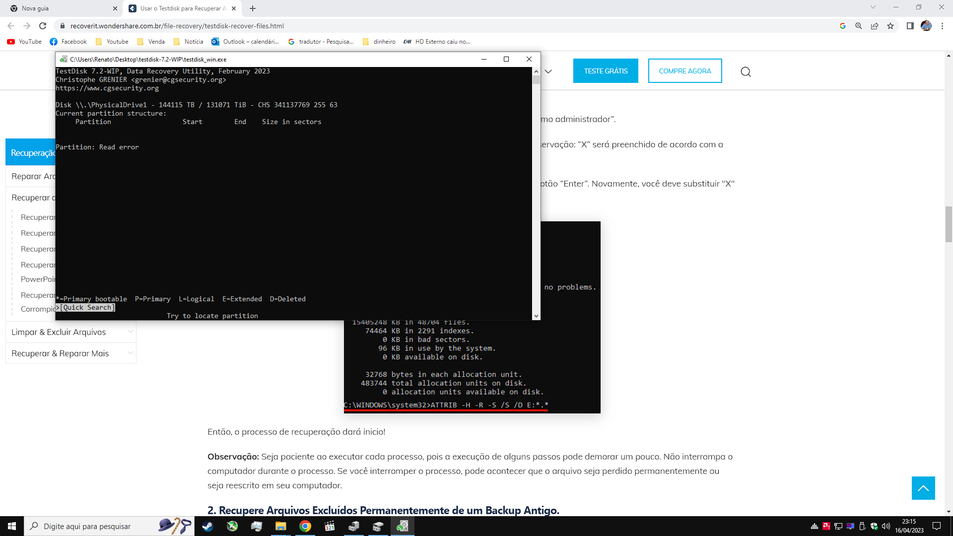The height and width of the screenshot is (536, 953).
Task: Click the TestDisk window scroll-up arrow
Action: 536,71
